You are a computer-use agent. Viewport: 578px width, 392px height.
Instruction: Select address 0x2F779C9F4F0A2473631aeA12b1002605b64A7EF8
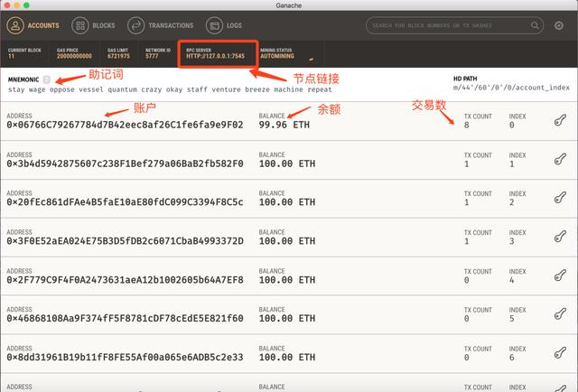125,280
